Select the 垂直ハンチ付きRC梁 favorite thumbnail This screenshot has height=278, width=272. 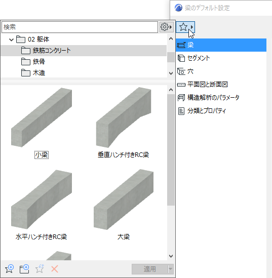point(124,117)
